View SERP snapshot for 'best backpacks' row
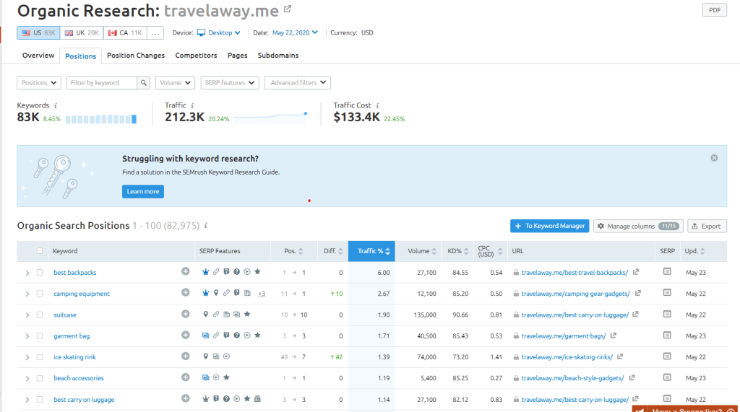Screen dimensions: 740x412 [x=667, y=272]
